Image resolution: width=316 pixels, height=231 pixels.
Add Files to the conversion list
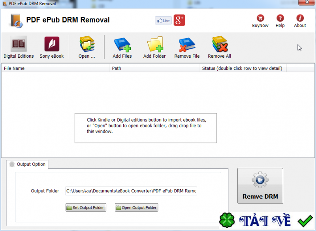[122, 47]
